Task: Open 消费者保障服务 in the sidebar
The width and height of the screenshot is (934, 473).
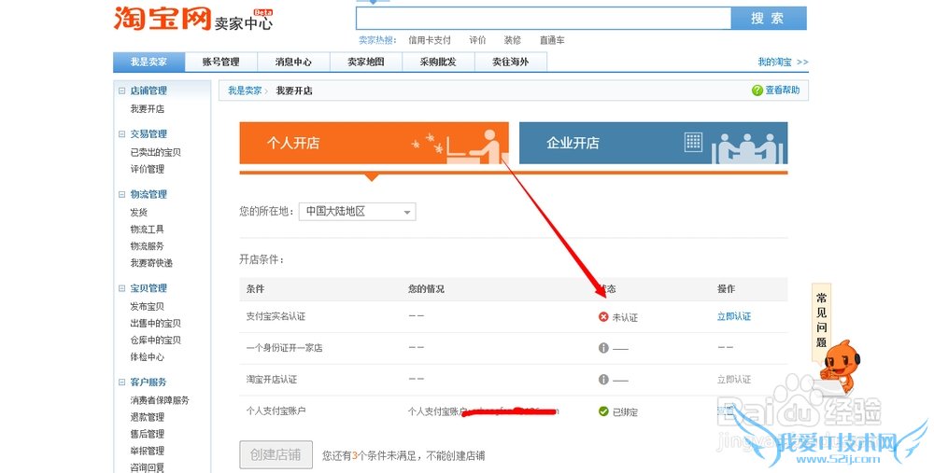Action: (x=160, y=400)
